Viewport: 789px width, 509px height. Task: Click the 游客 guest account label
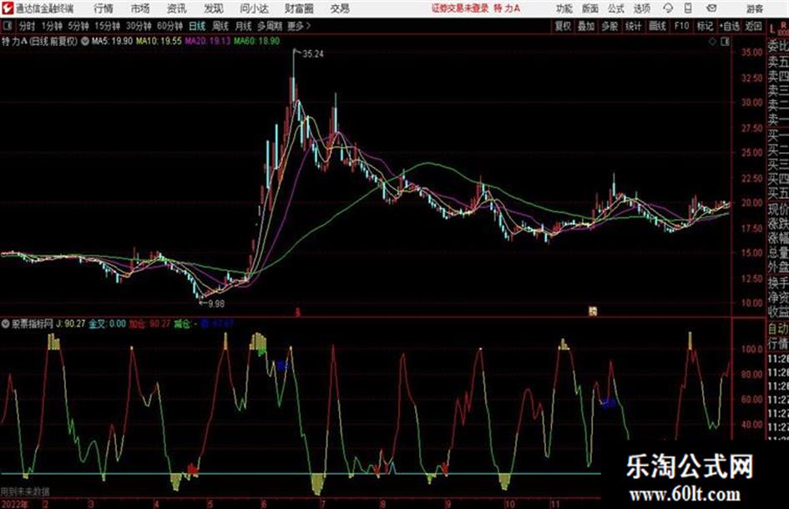(x=754, y=8)
